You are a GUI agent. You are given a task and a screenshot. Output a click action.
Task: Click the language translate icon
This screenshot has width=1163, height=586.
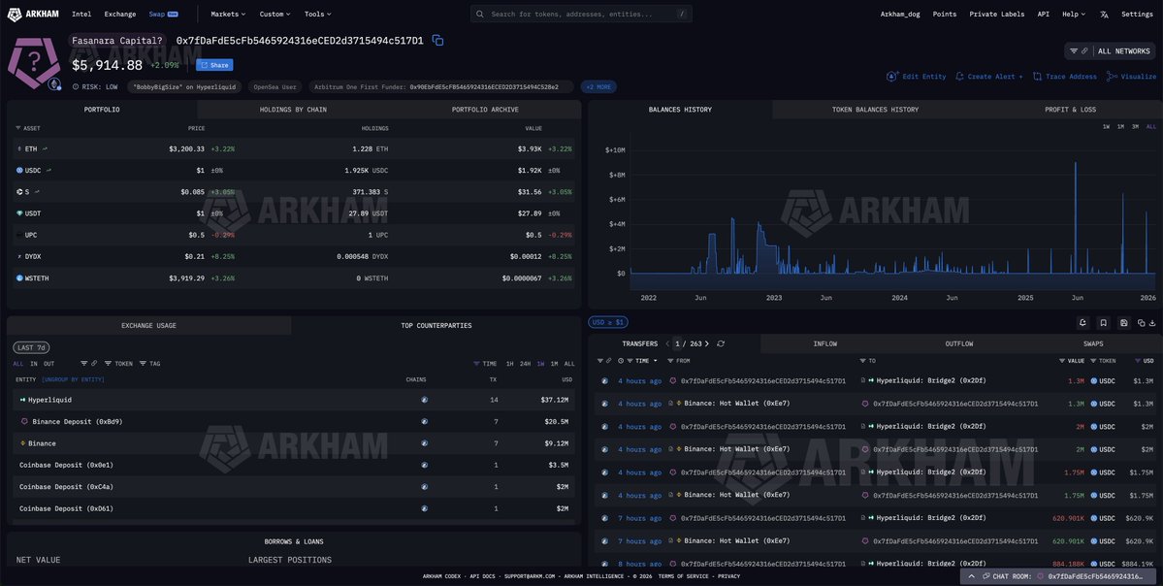[x=1104, y=15]
